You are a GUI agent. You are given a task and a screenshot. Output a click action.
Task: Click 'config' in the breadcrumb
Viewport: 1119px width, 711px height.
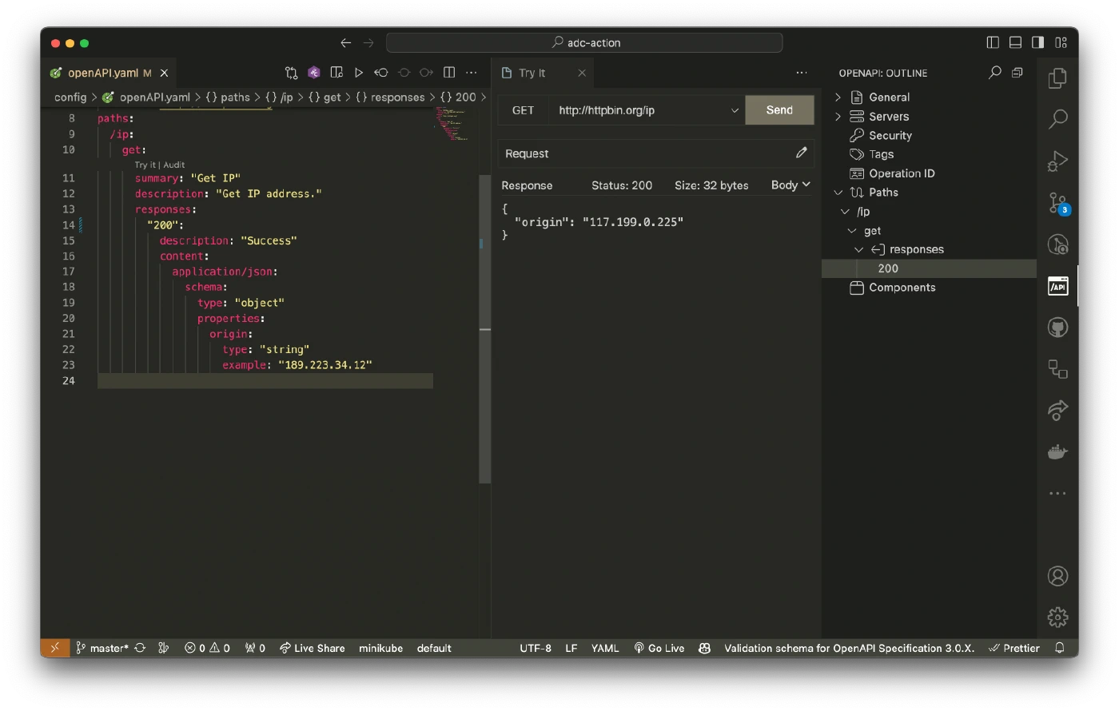pyautogui.click(x=70, y=97)
